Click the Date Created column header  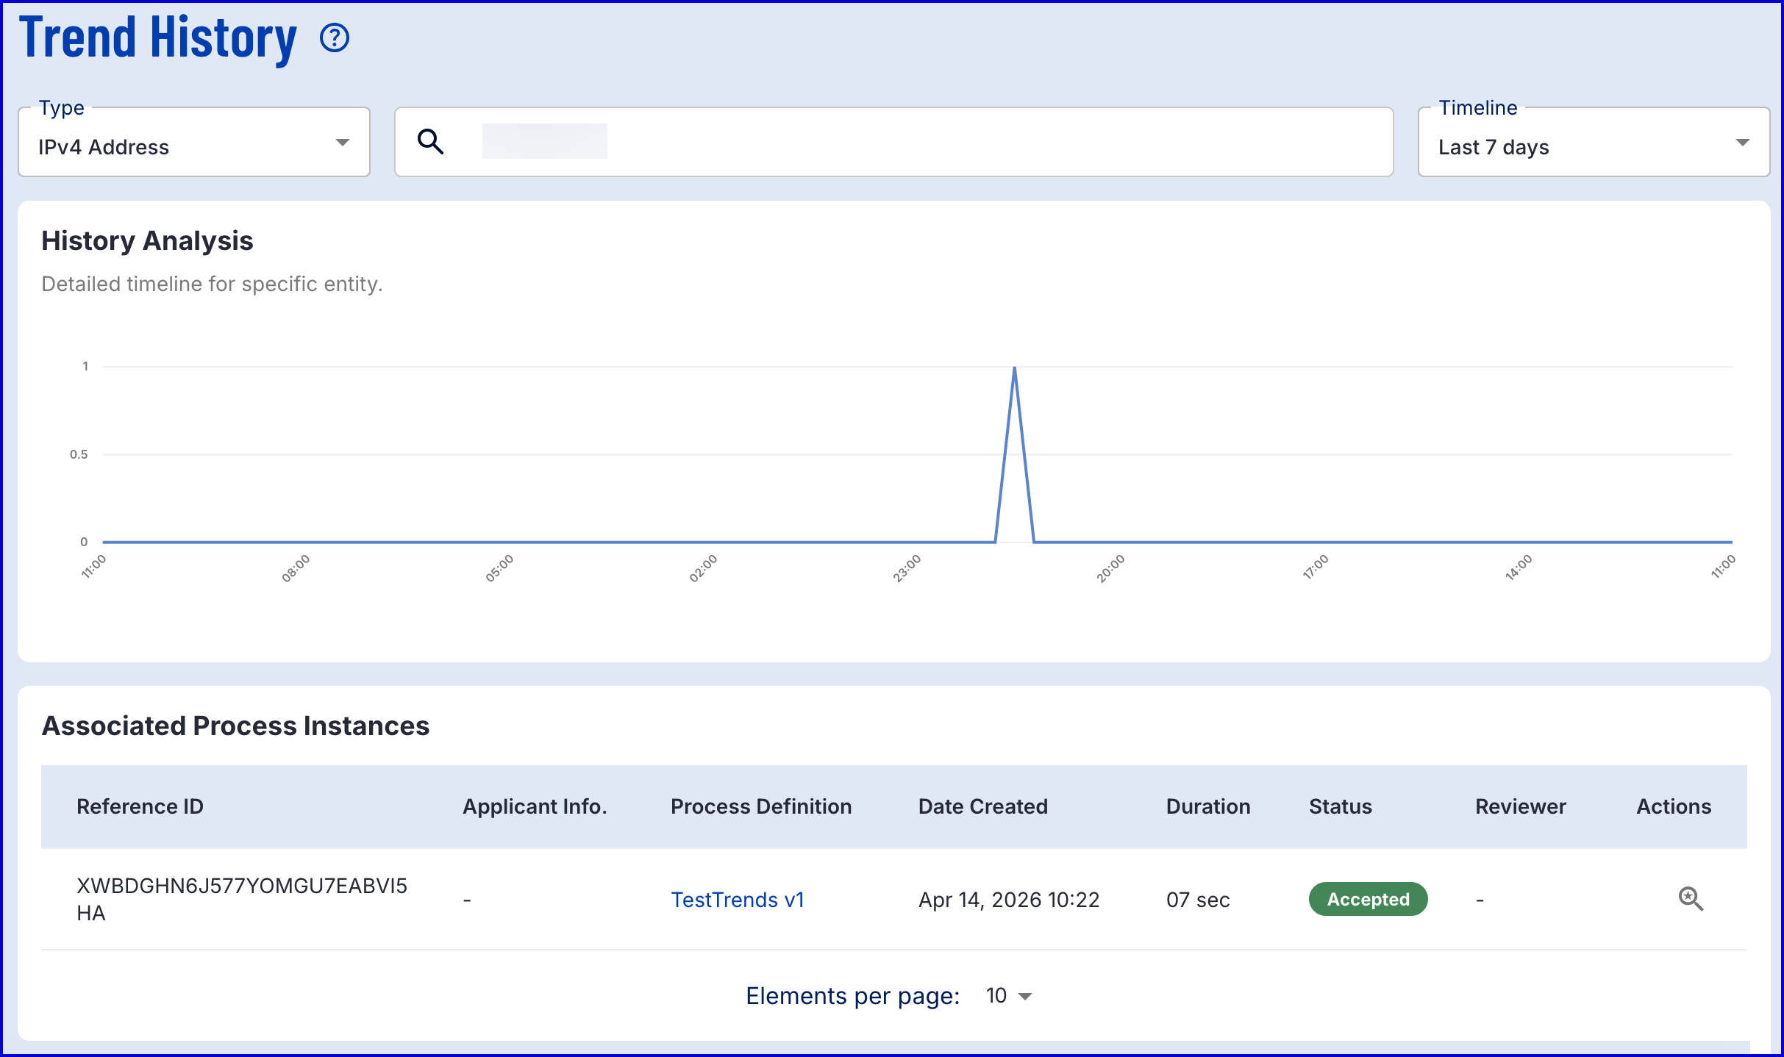(x=982, y=806)
